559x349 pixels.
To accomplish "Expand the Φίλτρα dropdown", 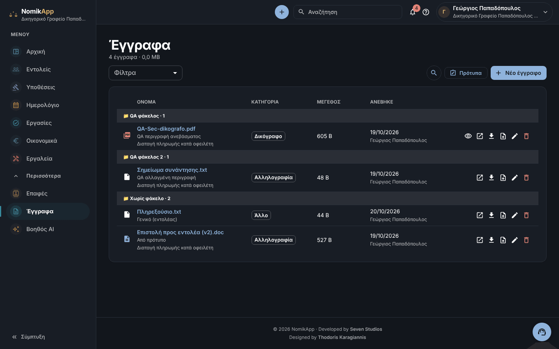I will pyautogui.click(x=146, y=73).
